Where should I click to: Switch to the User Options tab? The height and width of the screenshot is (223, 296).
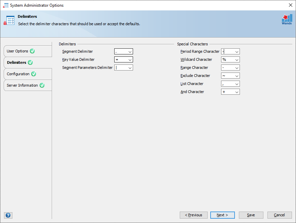pyautogui.click(x=28, y=51)
